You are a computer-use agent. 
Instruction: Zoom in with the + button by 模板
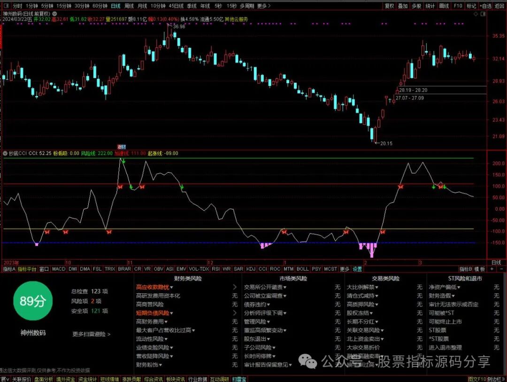pos(492,269)
